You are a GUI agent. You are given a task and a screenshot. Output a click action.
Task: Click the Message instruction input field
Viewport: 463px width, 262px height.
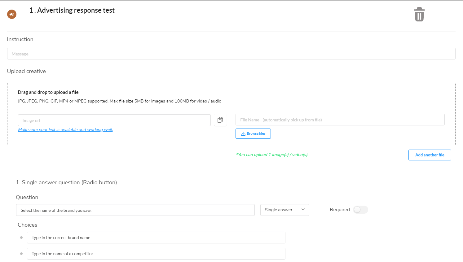coord(231,54)
